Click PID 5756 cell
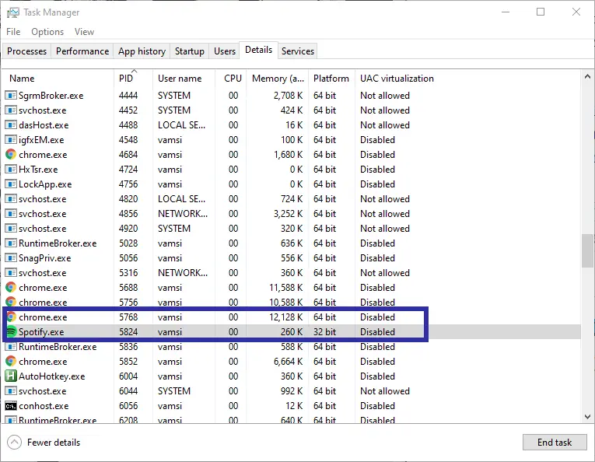This screenshot has width=595, height=462. click(x=128, y=303)
